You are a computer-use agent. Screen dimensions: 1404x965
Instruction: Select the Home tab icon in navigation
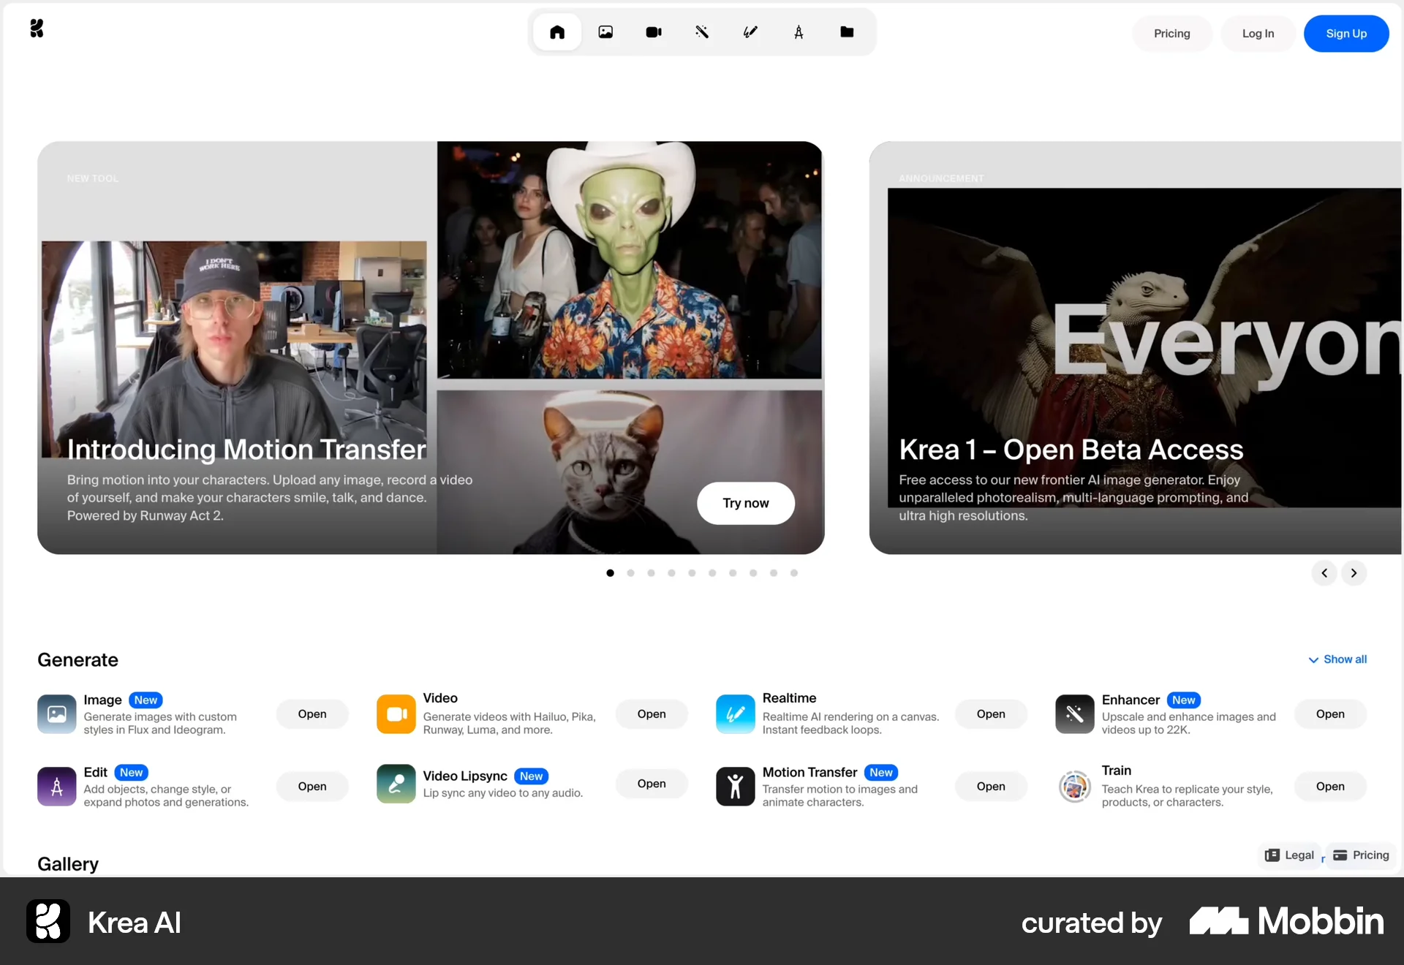557,31
